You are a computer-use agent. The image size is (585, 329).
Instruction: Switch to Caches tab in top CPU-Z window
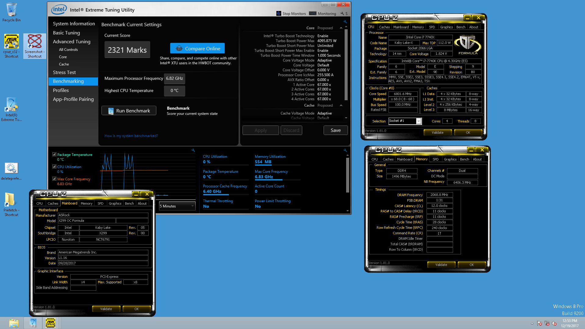point(384,27)
